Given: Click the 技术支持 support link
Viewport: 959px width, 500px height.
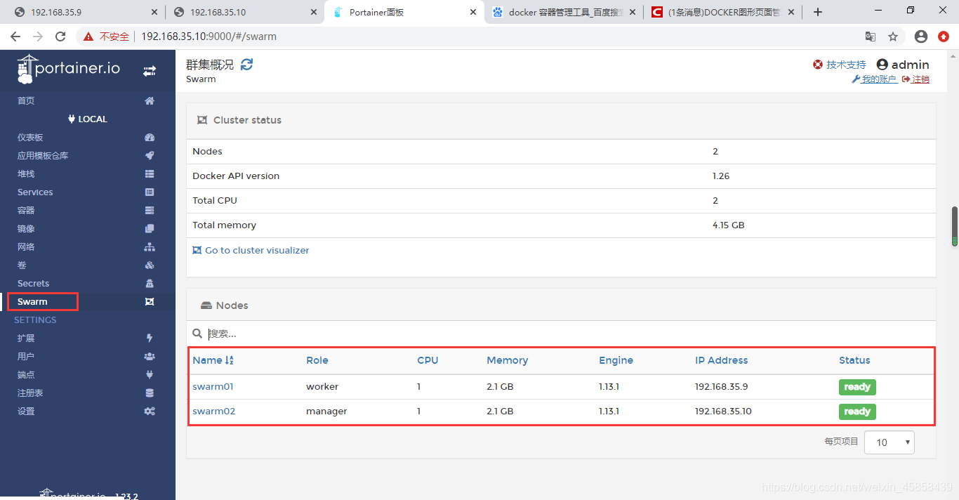Looking at the screenshot, I should [840, 65].
